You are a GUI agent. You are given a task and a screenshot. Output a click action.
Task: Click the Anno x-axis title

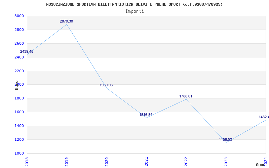261,165
